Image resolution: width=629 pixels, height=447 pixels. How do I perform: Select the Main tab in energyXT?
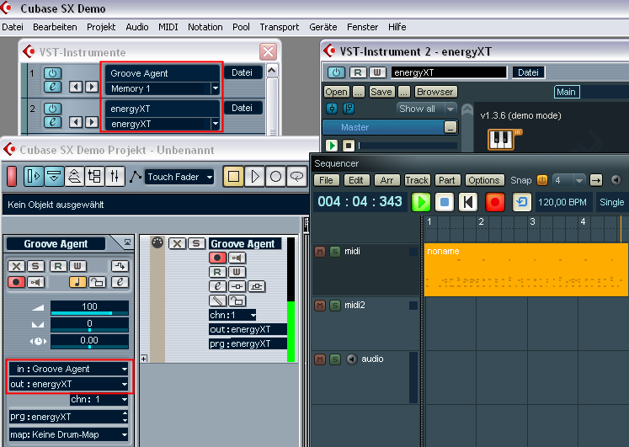tap(566, 92)
